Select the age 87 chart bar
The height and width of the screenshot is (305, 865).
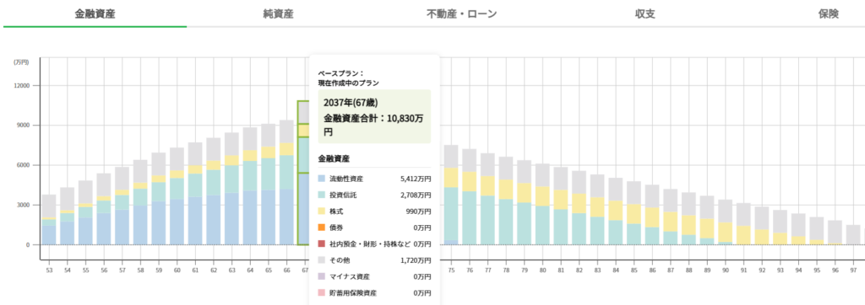point(670,217)
